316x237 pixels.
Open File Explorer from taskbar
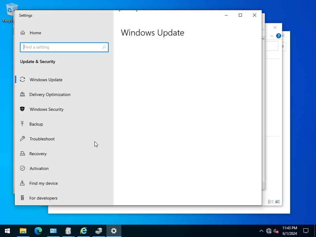(x=23, y=231)
